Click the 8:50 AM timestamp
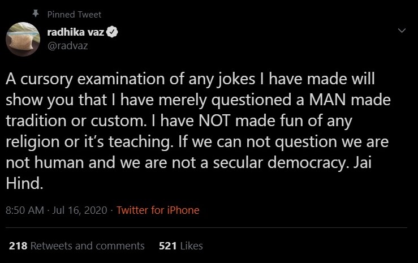Screen dimensions: 418x263 click(24, 210)
